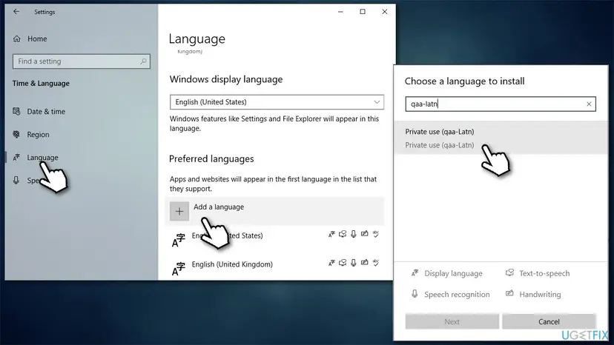
Task: Open the Windows display language dropdown
Action: click(x=277, y=102)
